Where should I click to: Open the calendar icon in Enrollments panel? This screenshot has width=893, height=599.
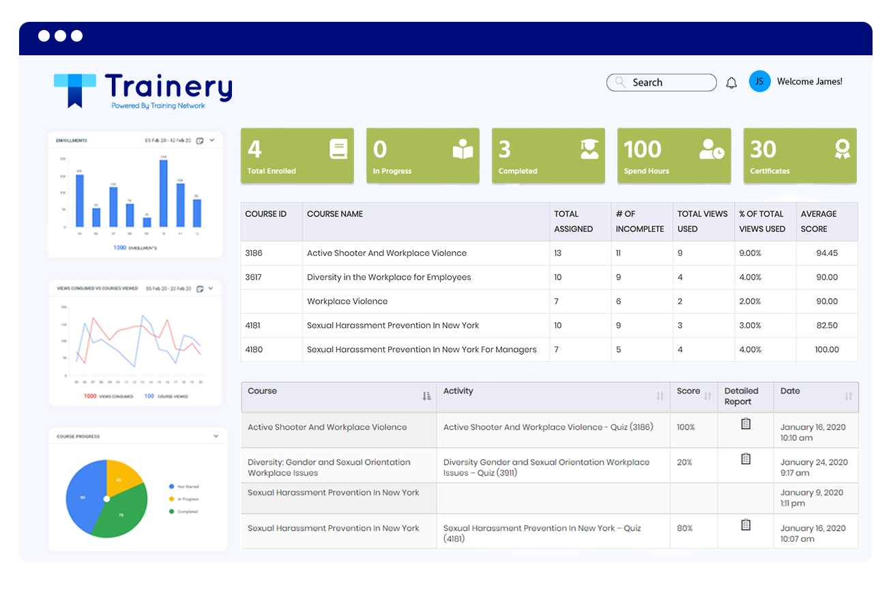click(200, 141)
